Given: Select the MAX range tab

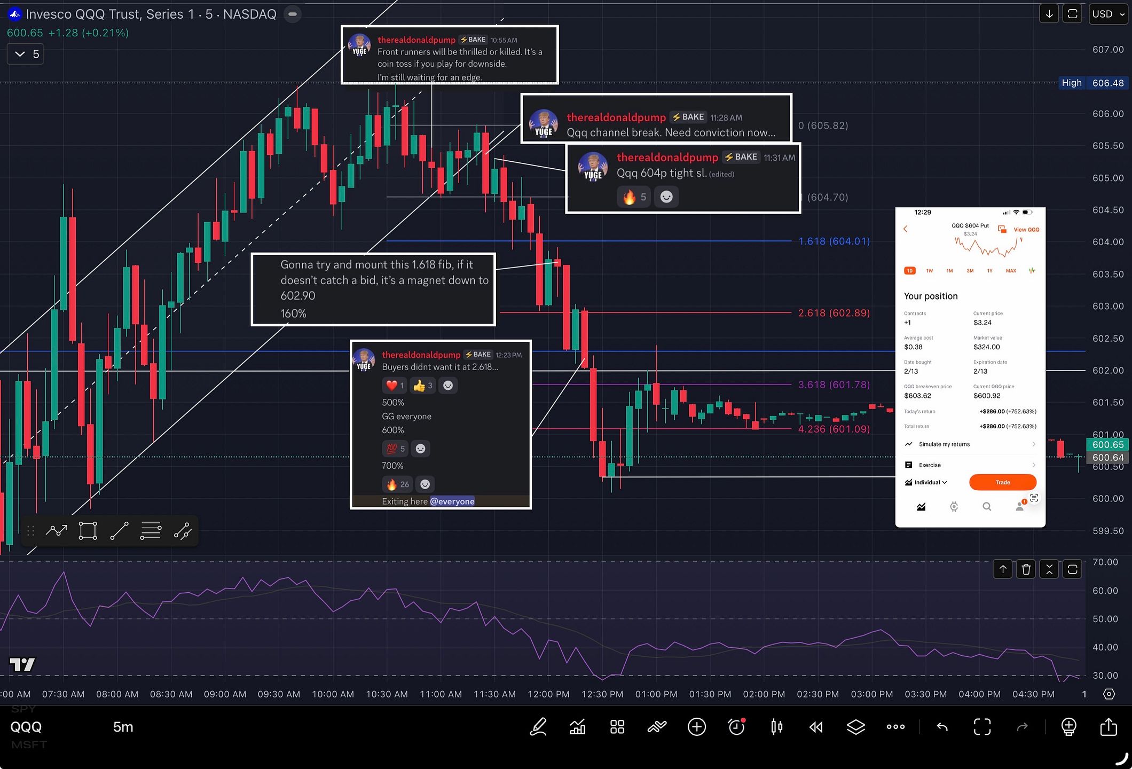Looking at the screenshot, I should click(x=1011, y=271).
